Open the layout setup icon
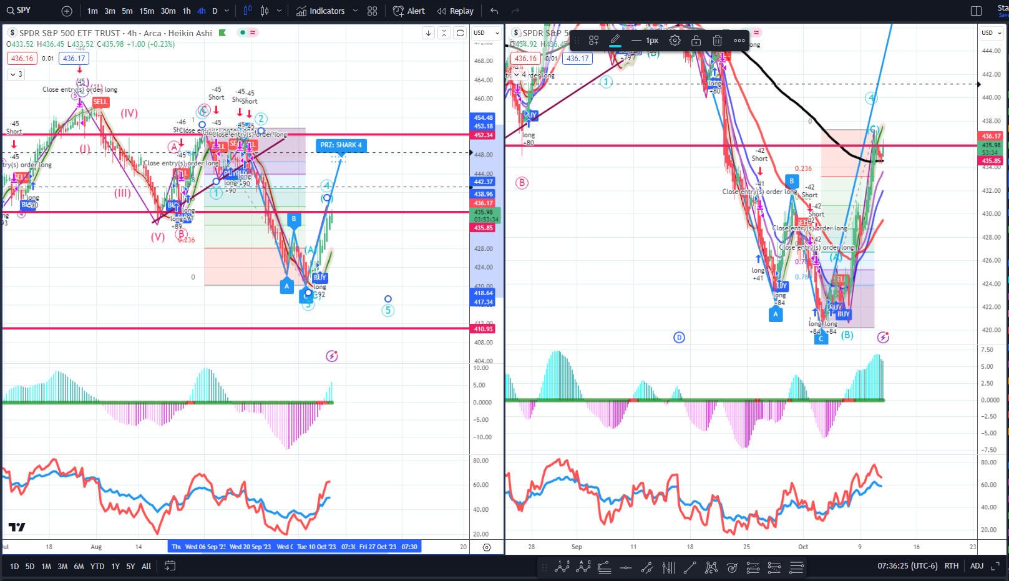 tap(976, 11)
